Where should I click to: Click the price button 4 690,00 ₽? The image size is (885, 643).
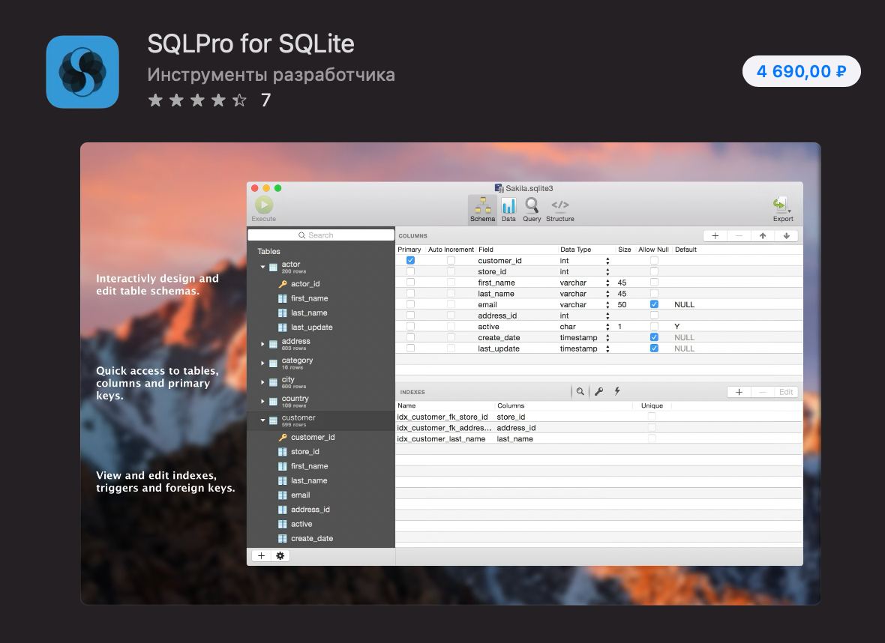tap(801, 71)
